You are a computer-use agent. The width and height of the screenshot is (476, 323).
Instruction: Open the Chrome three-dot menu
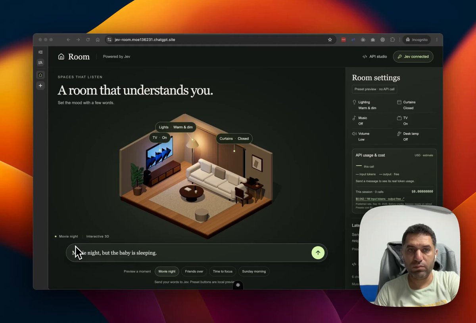(437, 40)
